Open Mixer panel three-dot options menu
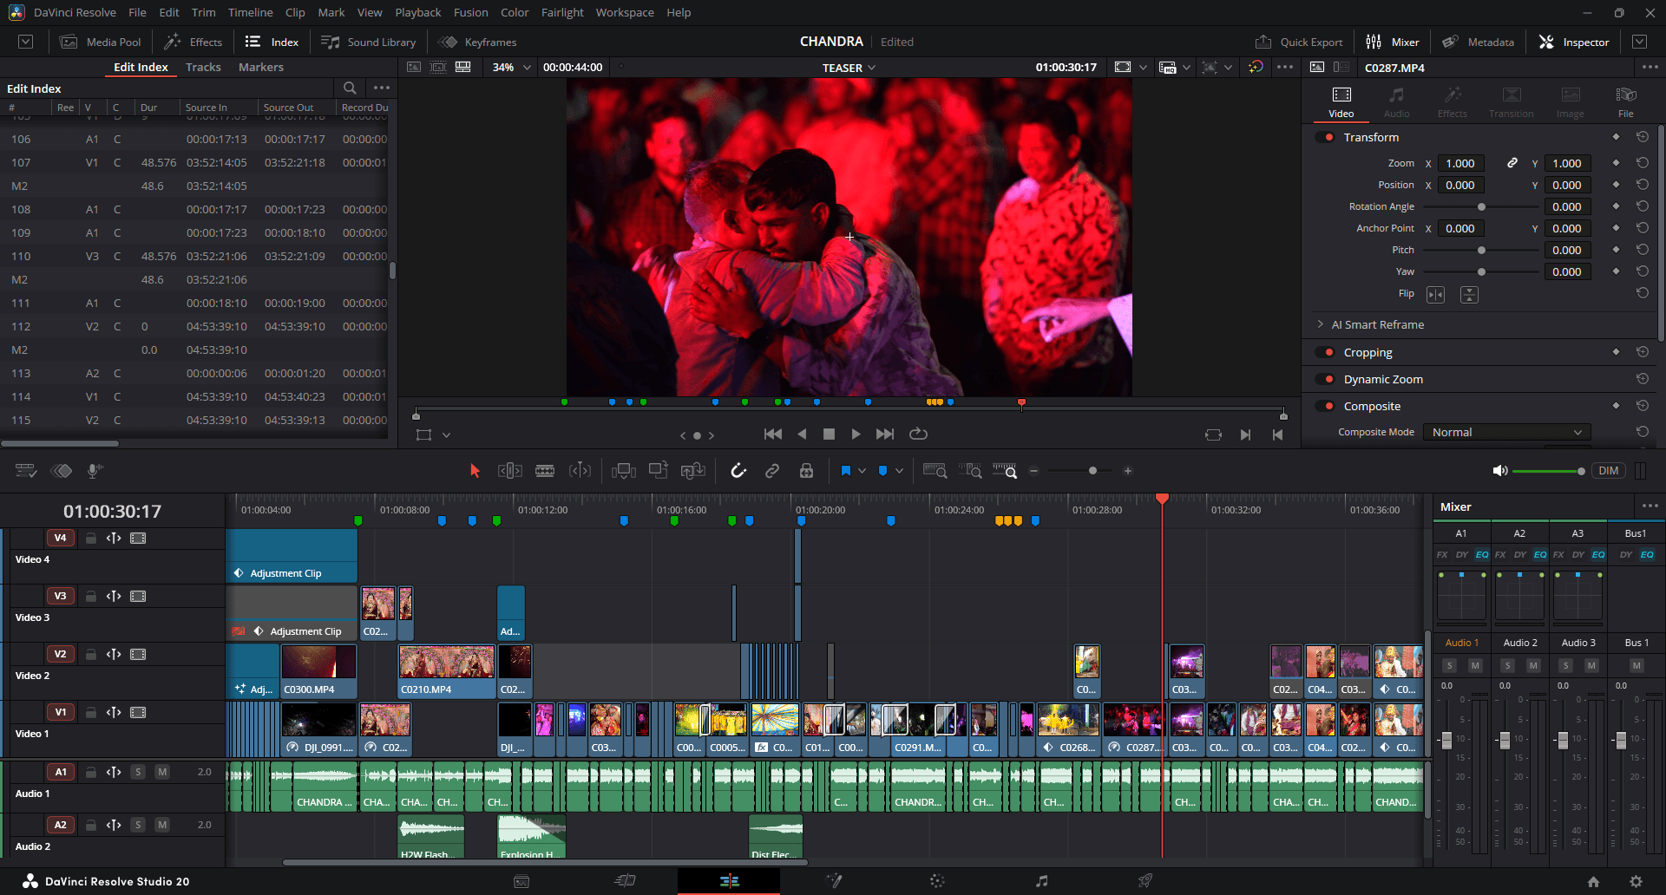Image resolution: width=1666 pixels, height=895 pixels. click(1650, 506)
